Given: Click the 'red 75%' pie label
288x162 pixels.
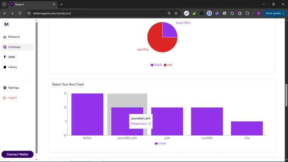Looking at the screenshot, I should coord(143,50).
